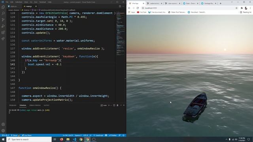Screen dimensions: 253x142
Task: Click the Ln 141 cursor position status item
Action: [x=68, y=135]
